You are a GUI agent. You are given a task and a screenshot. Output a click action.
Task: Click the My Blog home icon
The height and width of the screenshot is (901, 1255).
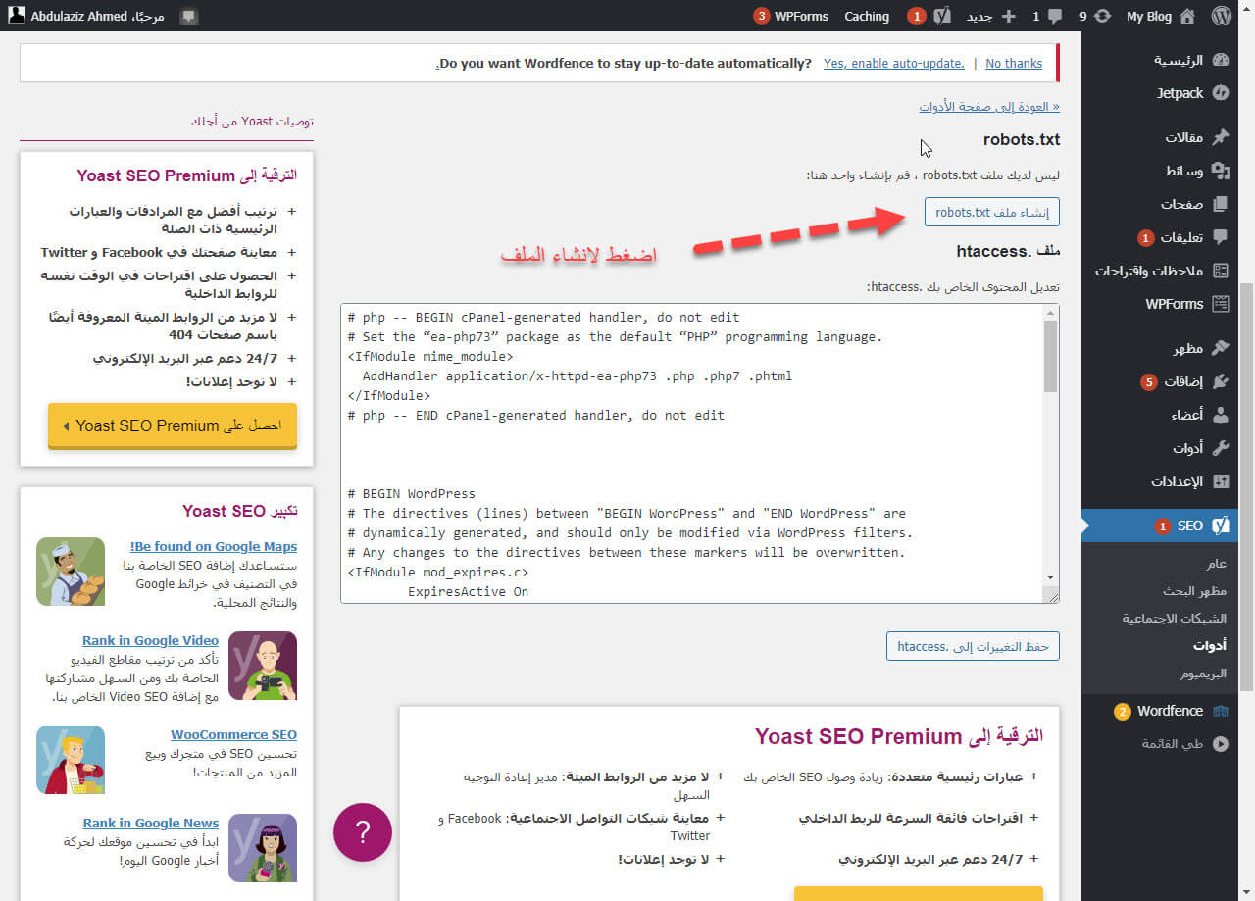coord(1187,16)
